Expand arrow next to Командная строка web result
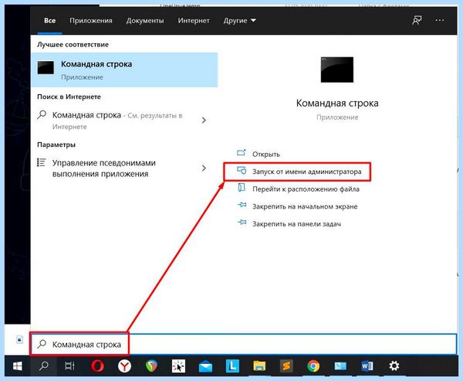Screen dimensions: 463x381 click(x=204, y=120)
